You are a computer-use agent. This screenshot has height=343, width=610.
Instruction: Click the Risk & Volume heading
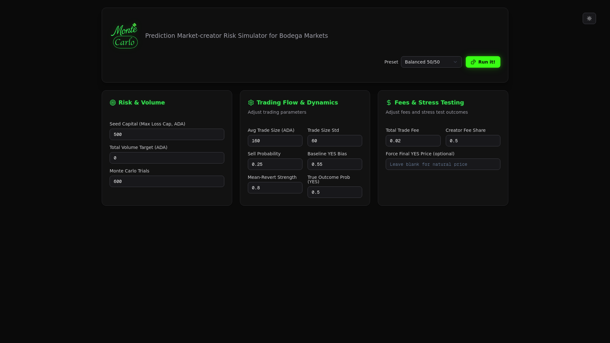pos(142,103)
